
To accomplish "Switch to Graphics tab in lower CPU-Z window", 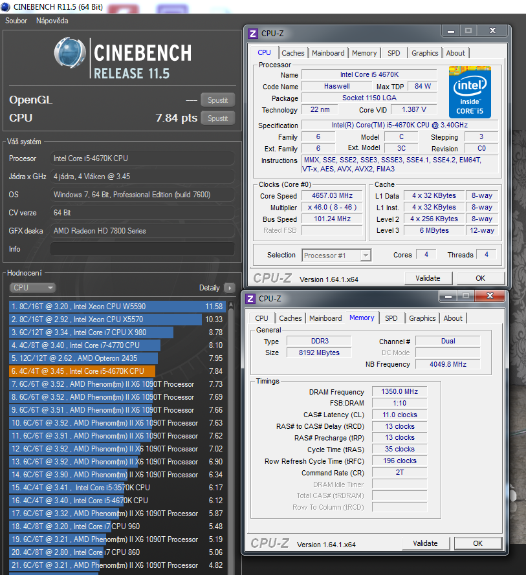I will (x=422, y=318).
